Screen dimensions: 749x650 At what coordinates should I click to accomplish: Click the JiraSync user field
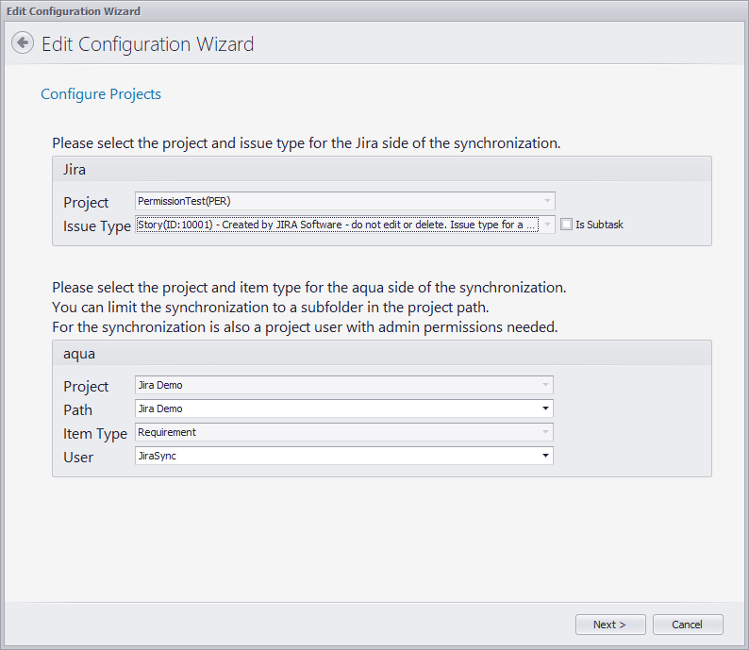pyautogui.click(x=335, y=457)
